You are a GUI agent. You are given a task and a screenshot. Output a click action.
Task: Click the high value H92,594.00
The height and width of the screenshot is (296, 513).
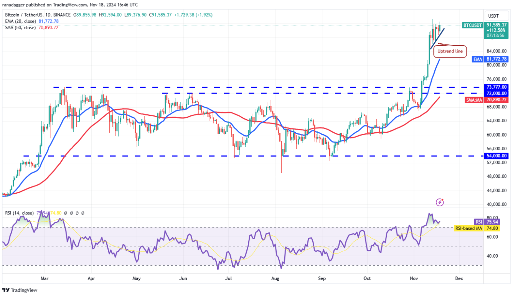[110, 15]
